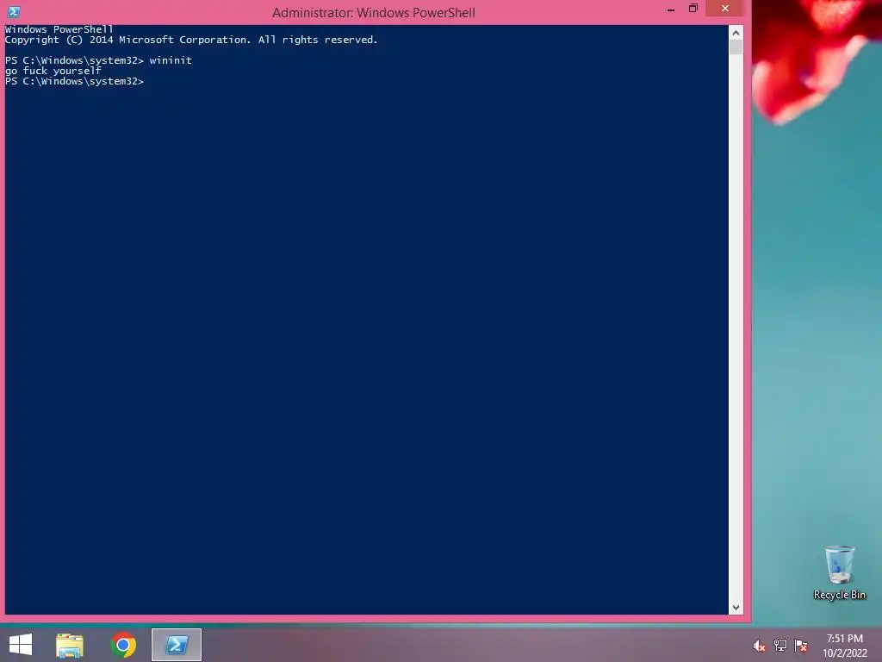882x662 pixels.
Task: Select the PowerShell taskbar button
Action: [x=176, y=645]
